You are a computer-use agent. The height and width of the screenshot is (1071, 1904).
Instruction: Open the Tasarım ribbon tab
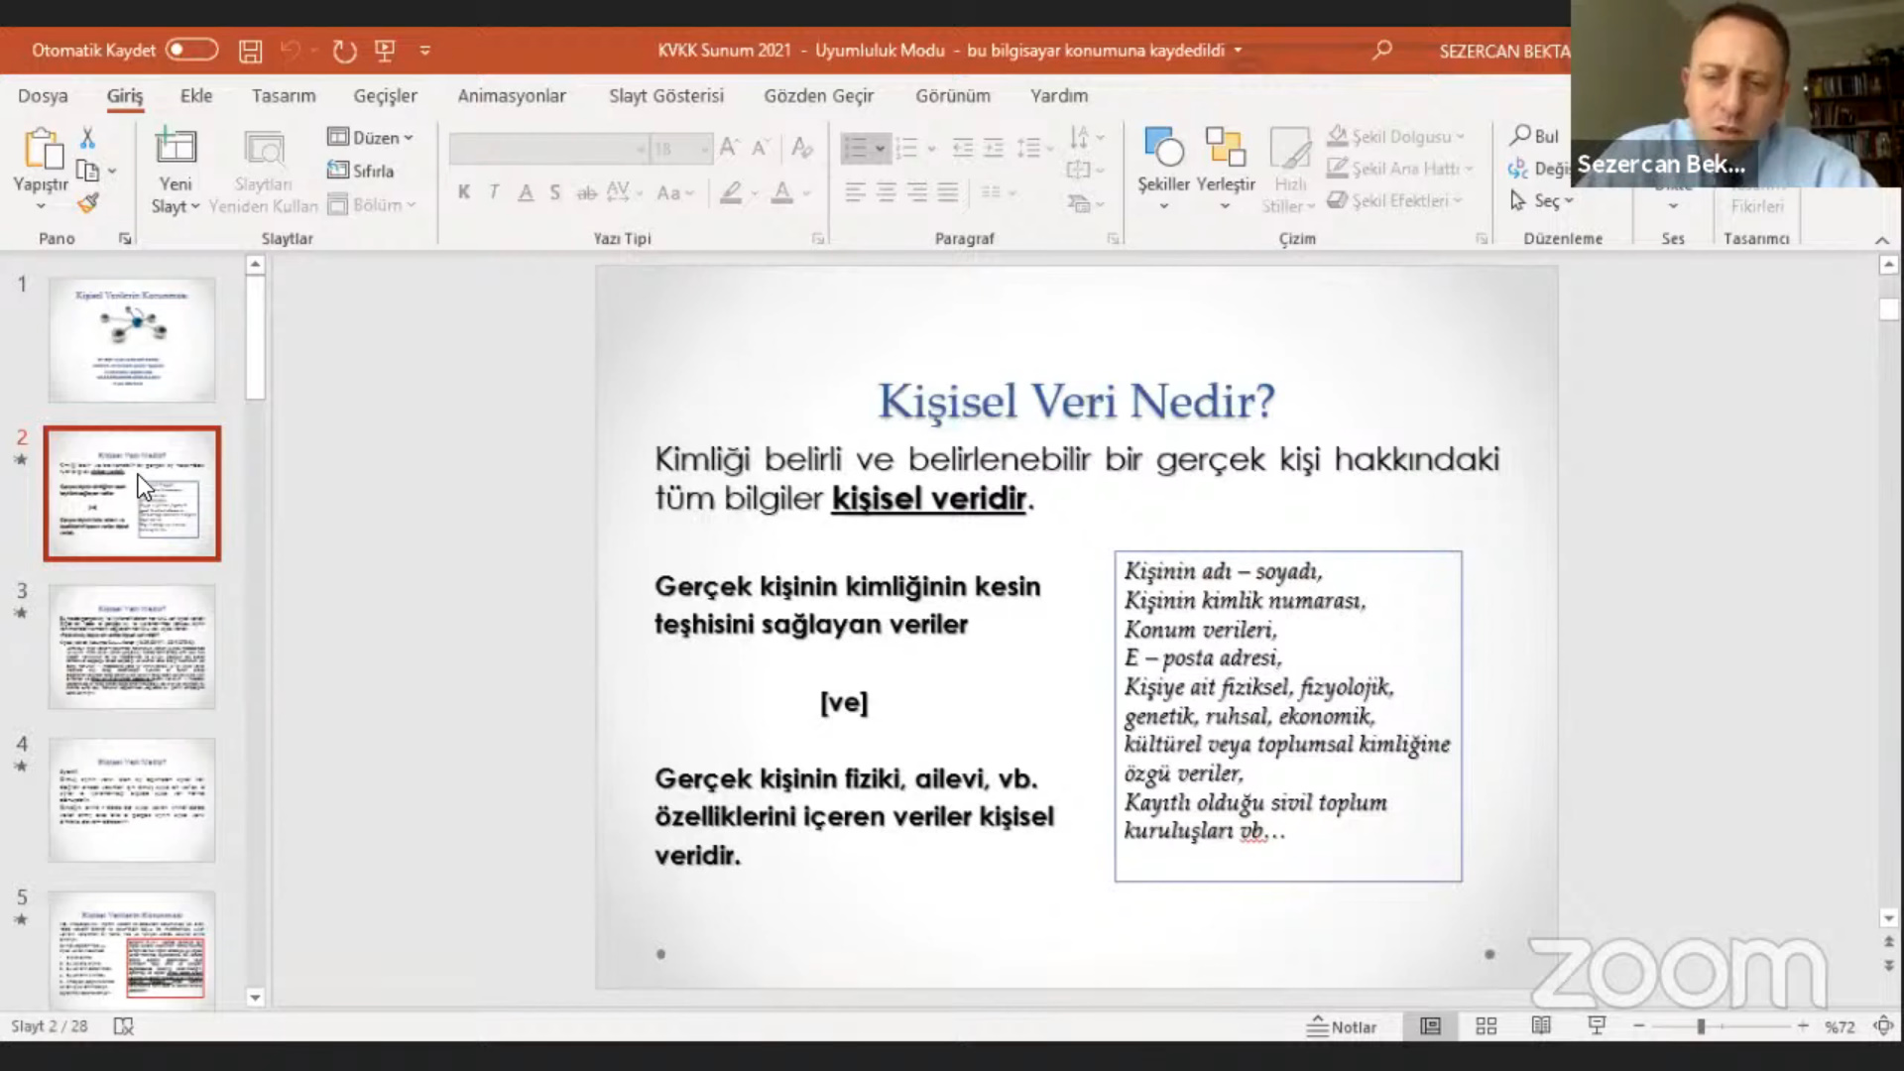point(284,95)
